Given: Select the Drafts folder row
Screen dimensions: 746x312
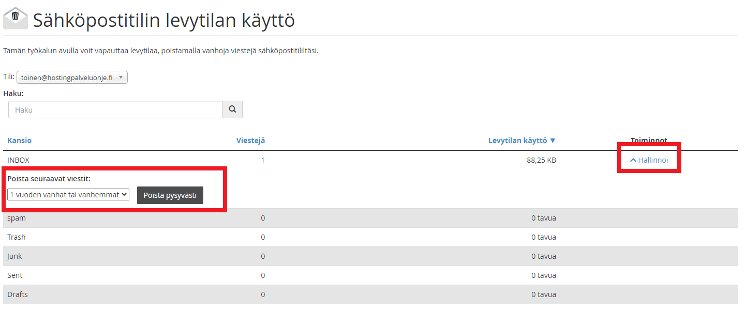Looking at the screenshot, I should tap(18, 294).
